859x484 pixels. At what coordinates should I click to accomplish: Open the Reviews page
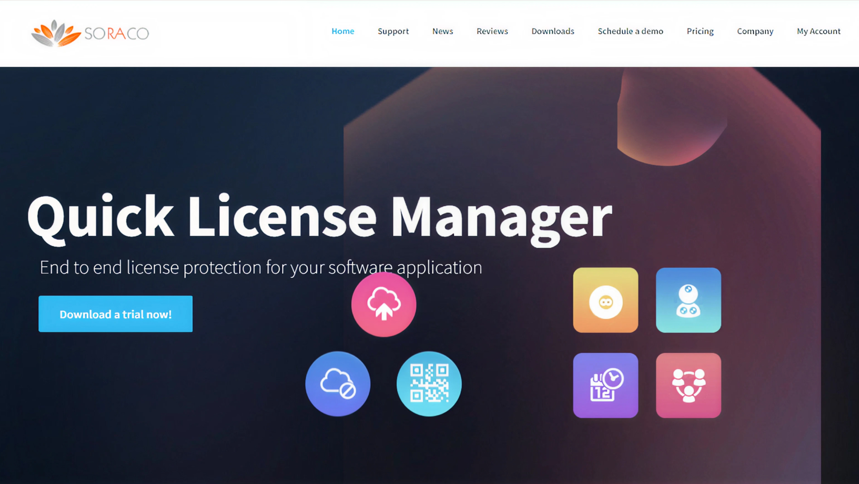(x=492, y=31)
